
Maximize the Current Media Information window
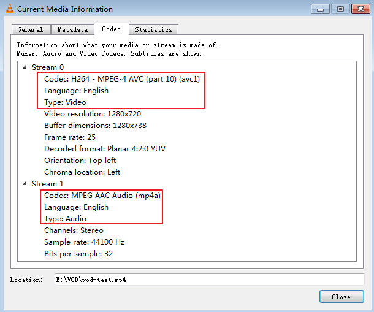(x=340, y=9)
